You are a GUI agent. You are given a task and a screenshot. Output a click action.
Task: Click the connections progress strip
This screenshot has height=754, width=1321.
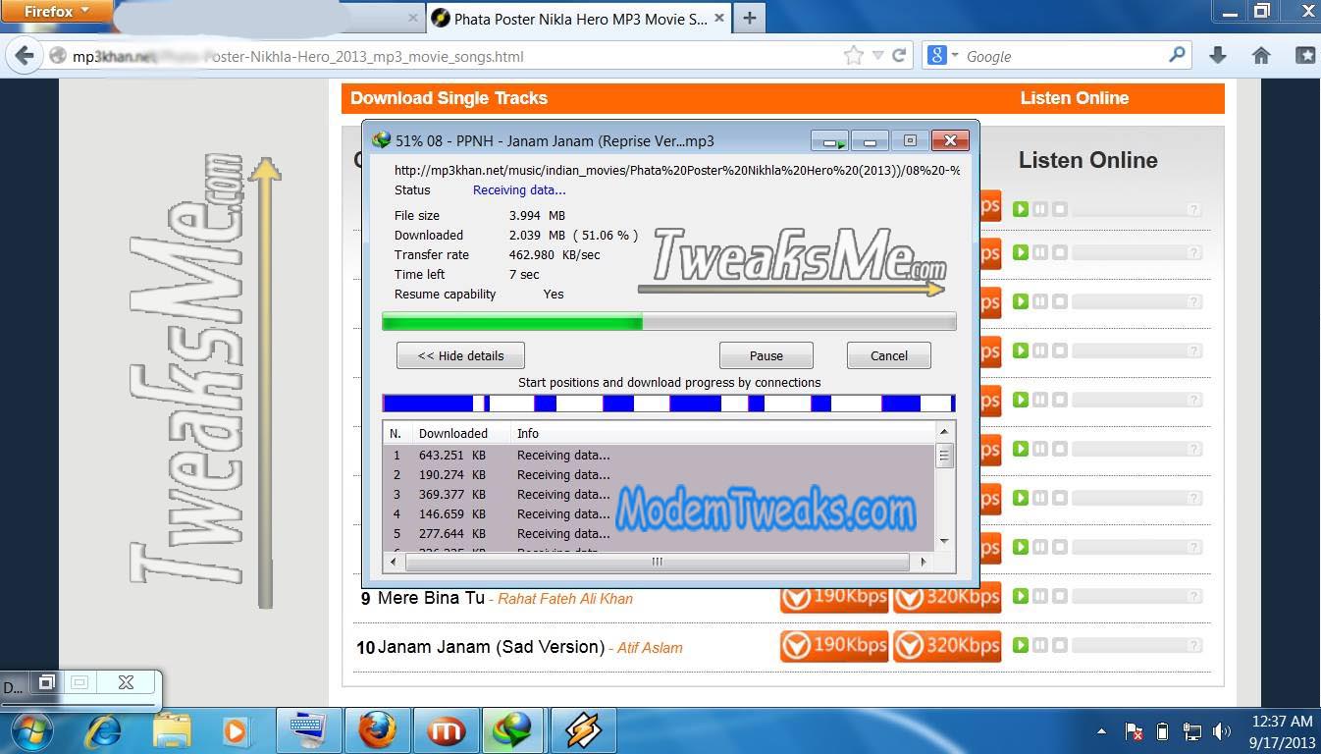point(668,403)
